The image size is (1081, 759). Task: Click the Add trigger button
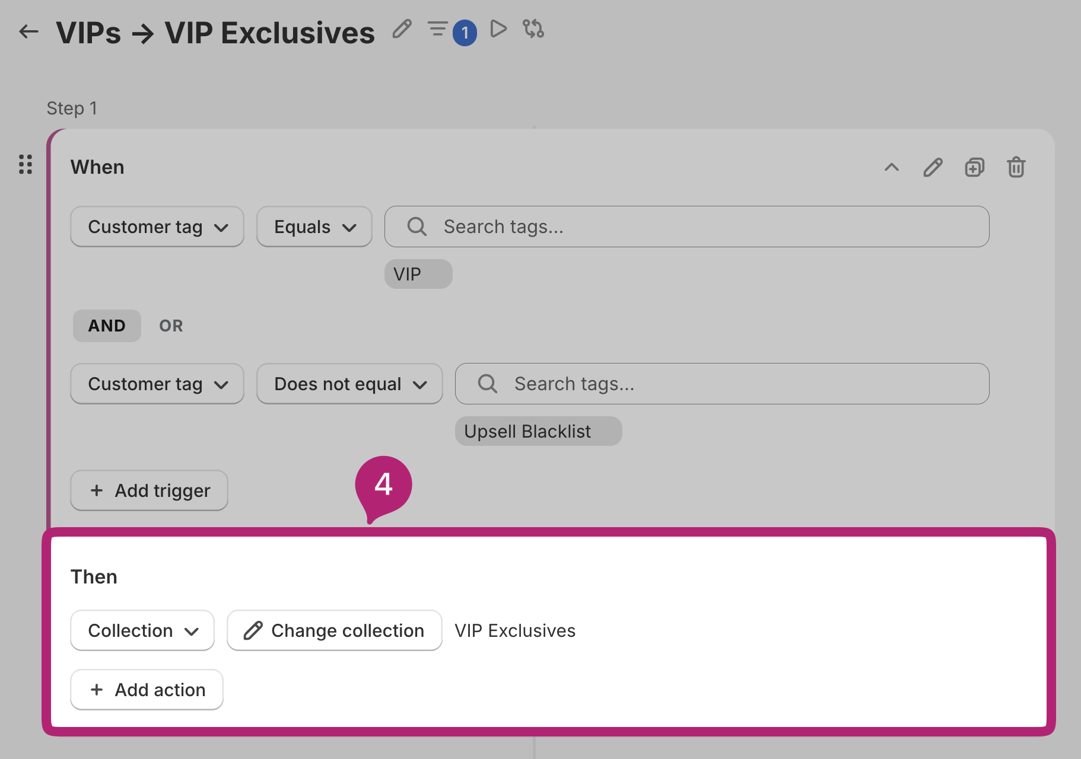pos(149,490)
